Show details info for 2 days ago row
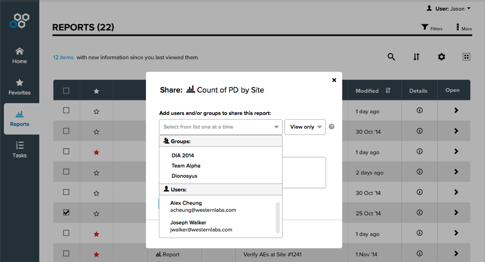This screenshot has width=485, height=262. (420, 172)
